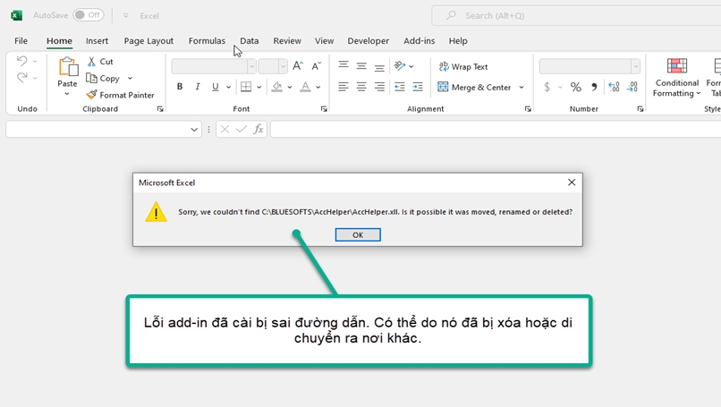Click the Copy button
Screen dimensions: 721x407
pyautogui.click(x=104, y=78)
